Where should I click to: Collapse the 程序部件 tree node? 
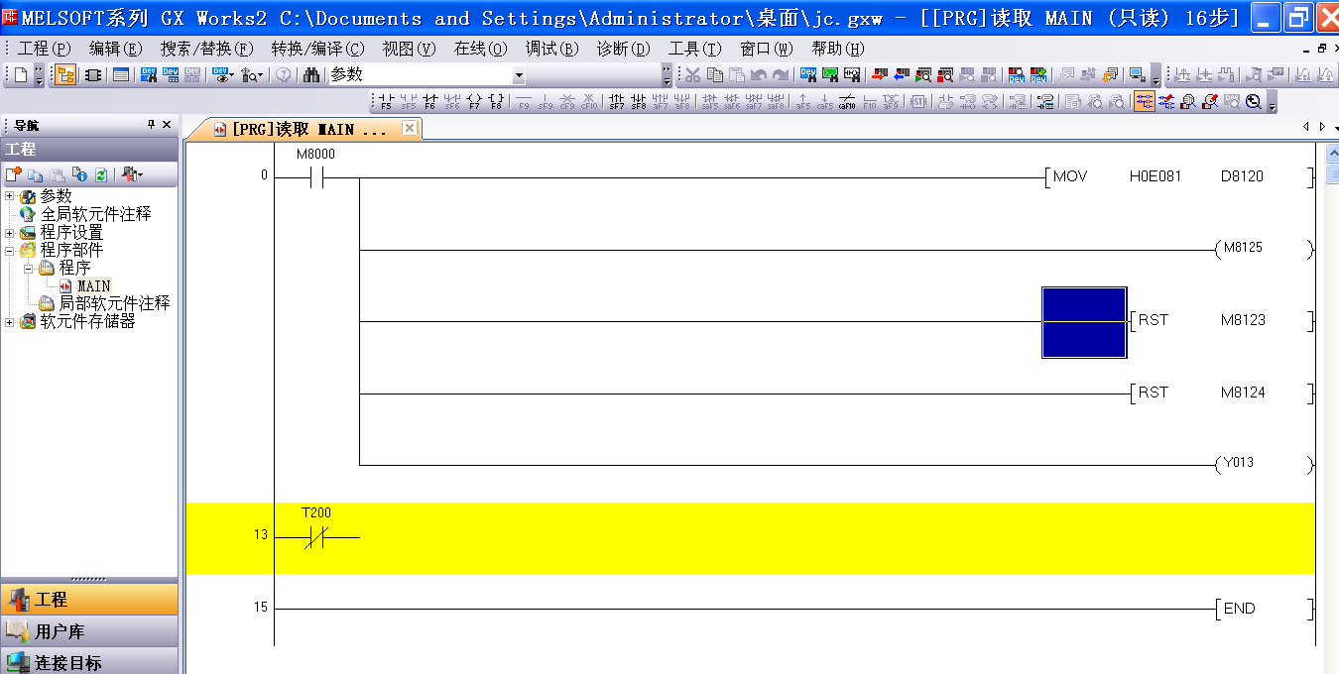click(10, 250)
